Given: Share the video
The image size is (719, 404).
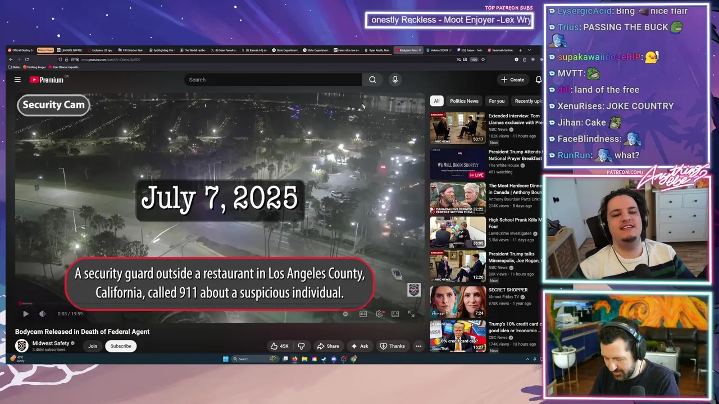Looking at the screenshot, I should (x=328, y=346).
